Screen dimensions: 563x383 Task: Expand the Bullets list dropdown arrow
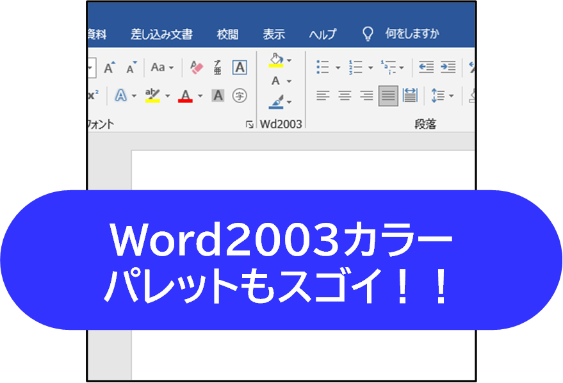[338, 67]
